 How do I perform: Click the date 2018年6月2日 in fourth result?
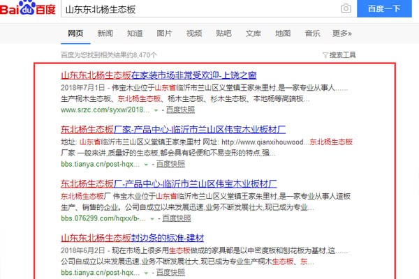pyautogui.click(x=83, y=250)
